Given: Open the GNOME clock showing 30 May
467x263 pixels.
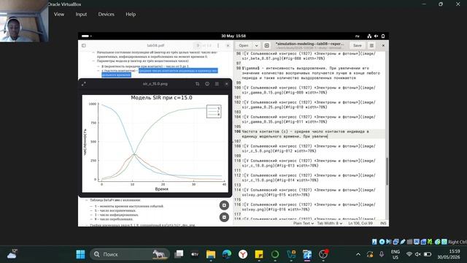Looking at the screenshot, I should [233, 36].
